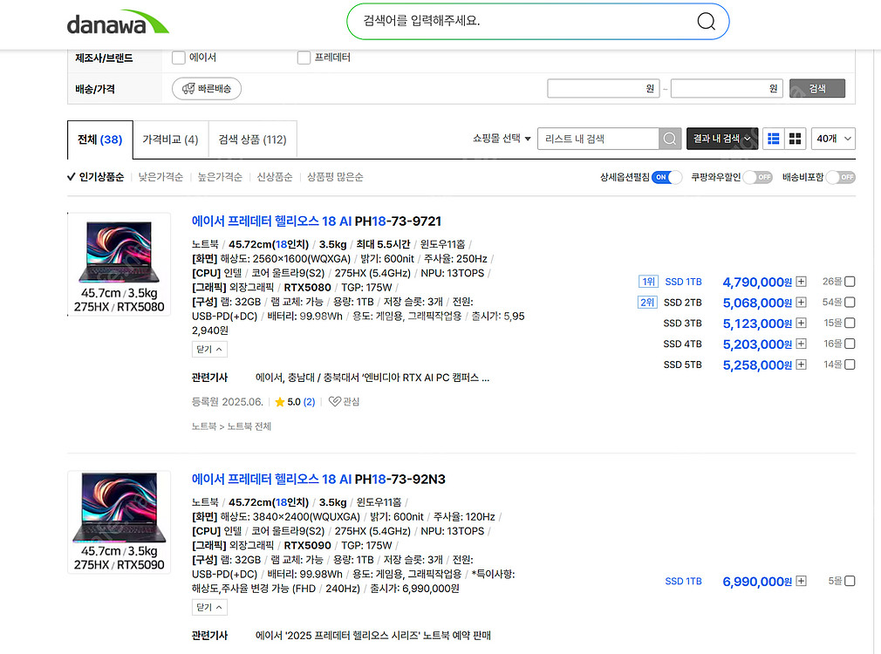This screenshot has width=881, height=654.
Task: Open the 2025 프레데터 헬리오스 시리즈 article
Action: pyautogui.click(x=373, y=636)
